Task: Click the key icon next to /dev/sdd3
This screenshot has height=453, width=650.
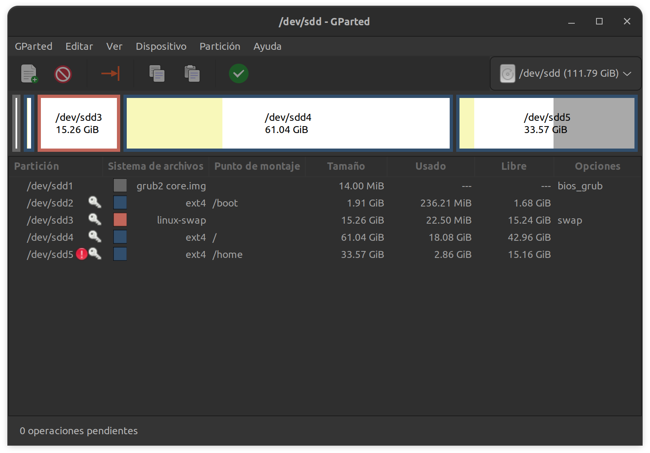Action: tap(95, 219)
